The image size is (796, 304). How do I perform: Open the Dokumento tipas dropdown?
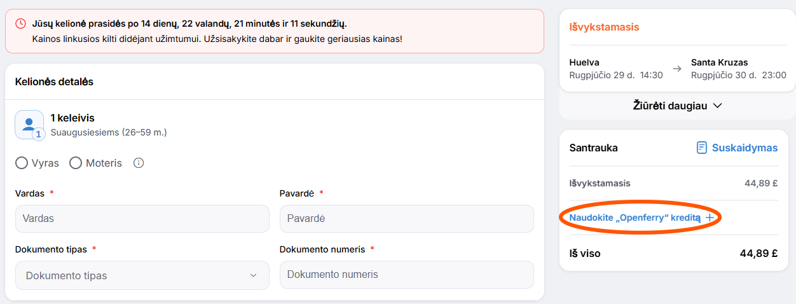(x=142, y=275)
